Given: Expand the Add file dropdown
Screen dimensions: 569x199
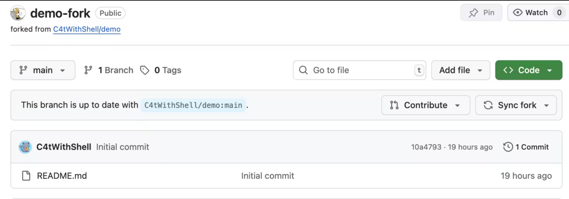Looking at the screenshot, I should [x=461, y=70].
